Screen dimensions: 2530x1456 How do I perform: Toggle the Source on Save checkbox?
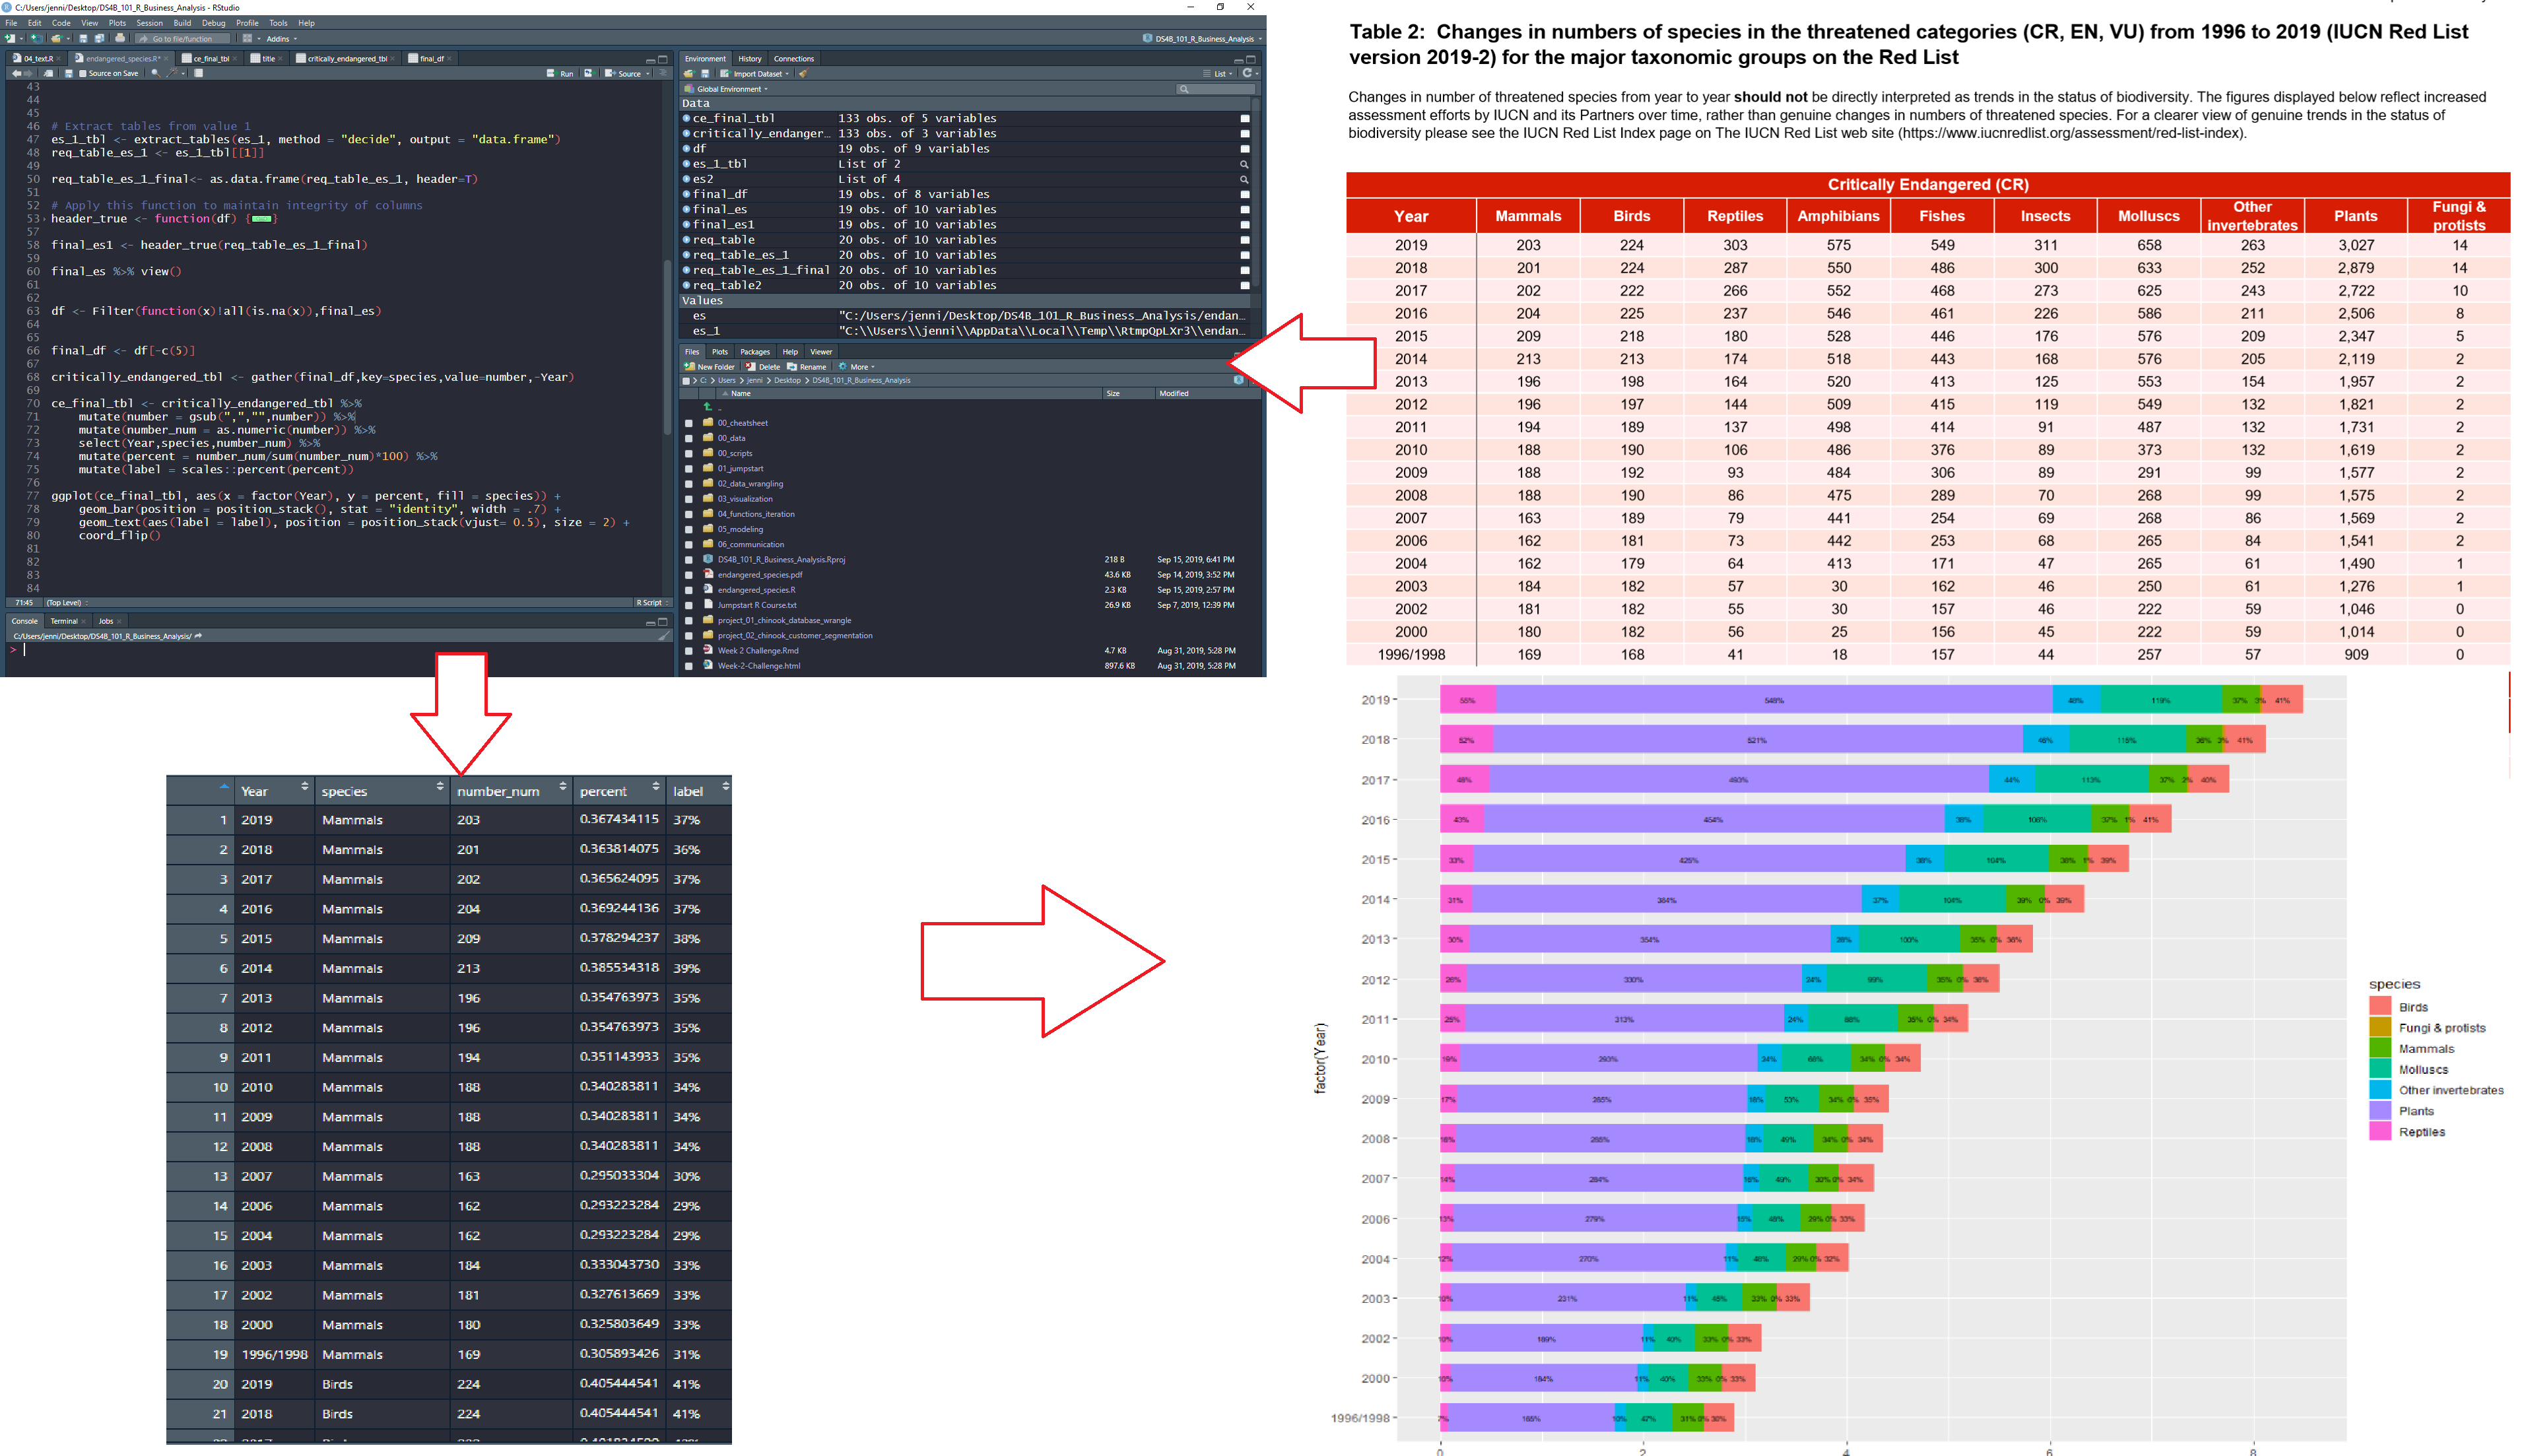(83, 73)
